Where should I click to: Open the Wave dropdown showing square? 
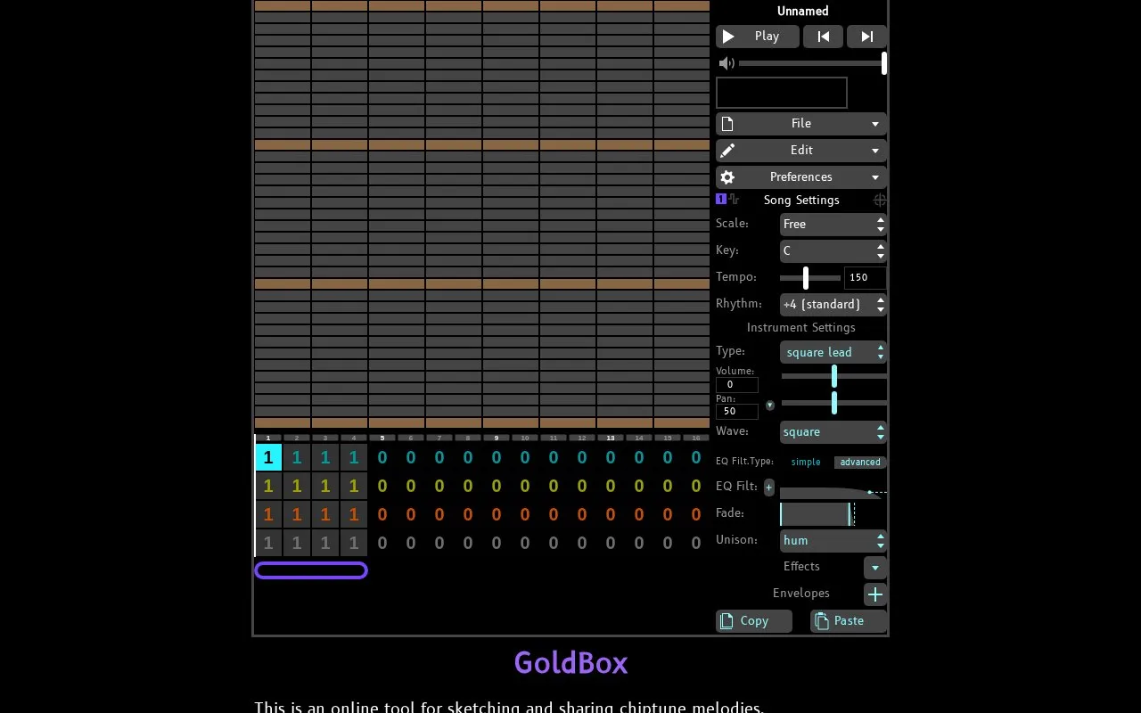pos(833,432)
